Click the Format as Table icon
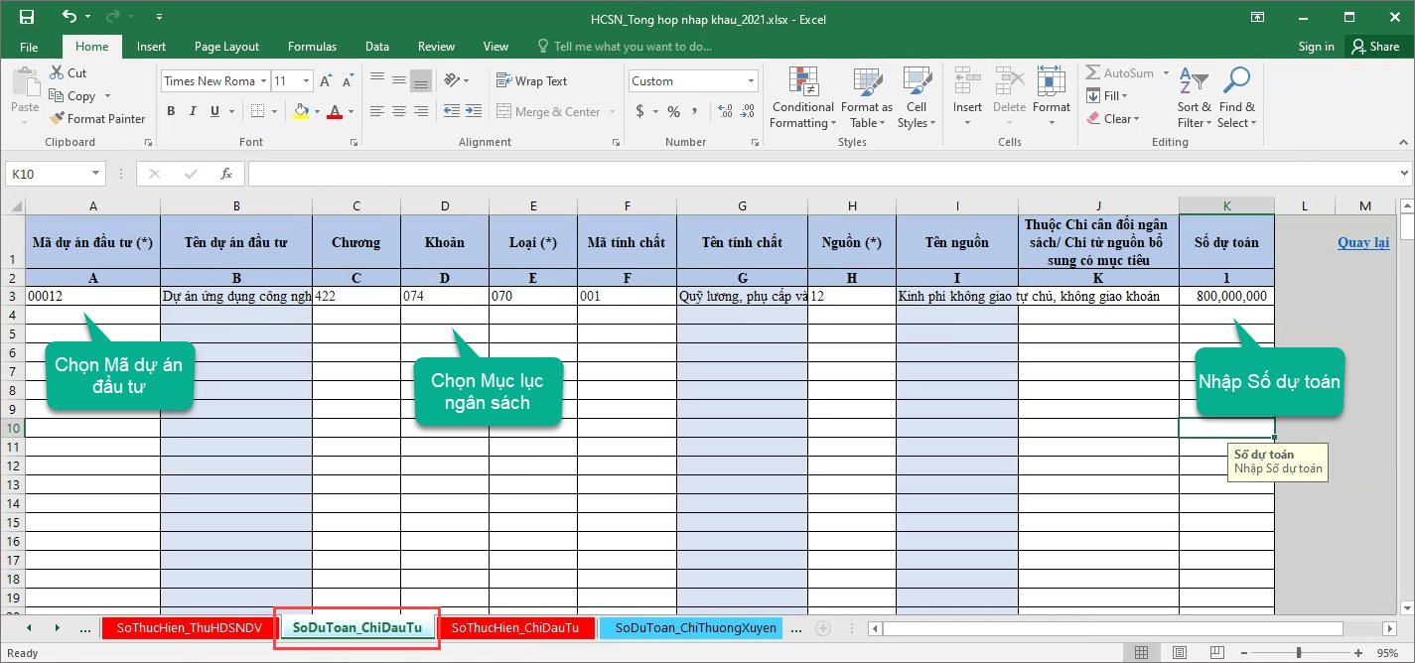Image resolution: width=1415 pixels, height=663 pixels. click(867, 82)
